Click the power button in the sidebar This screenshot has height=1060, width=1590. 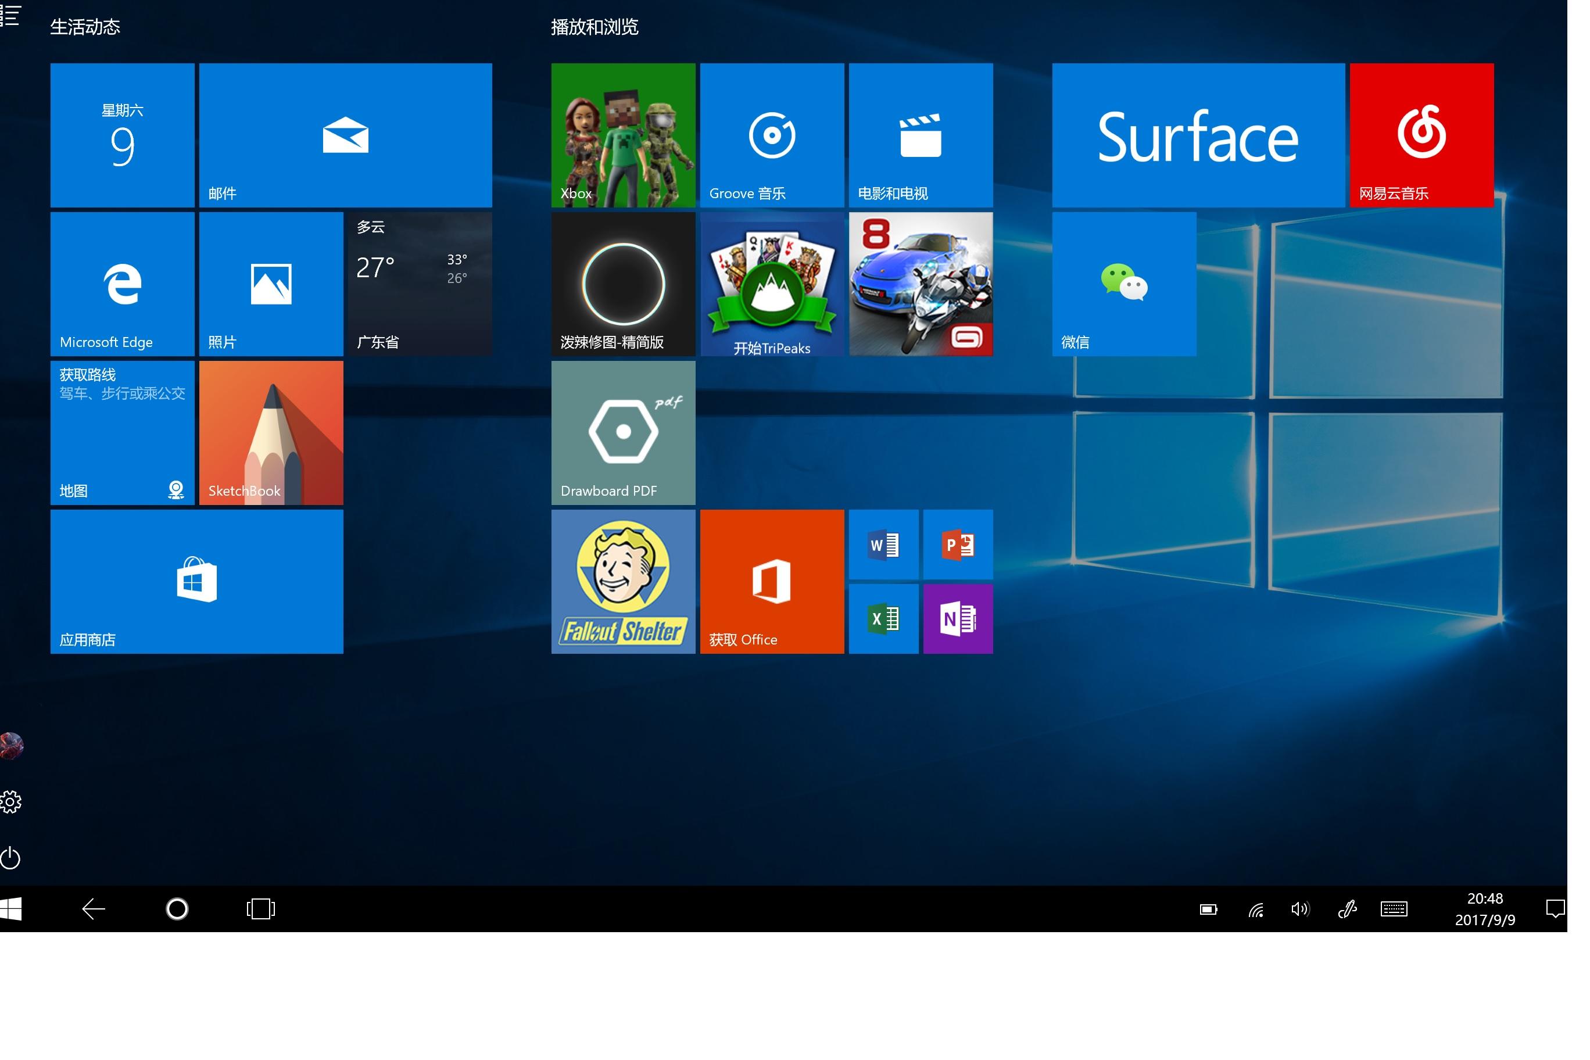(11, 858)
